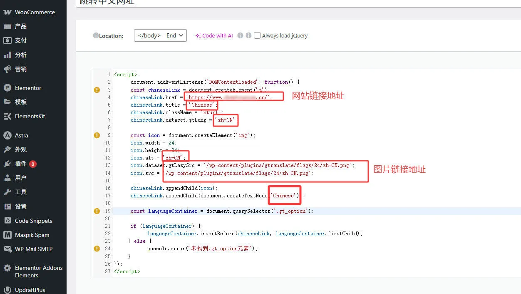
Task: Go to Code Snippets menu item
Action: [34, 221]
